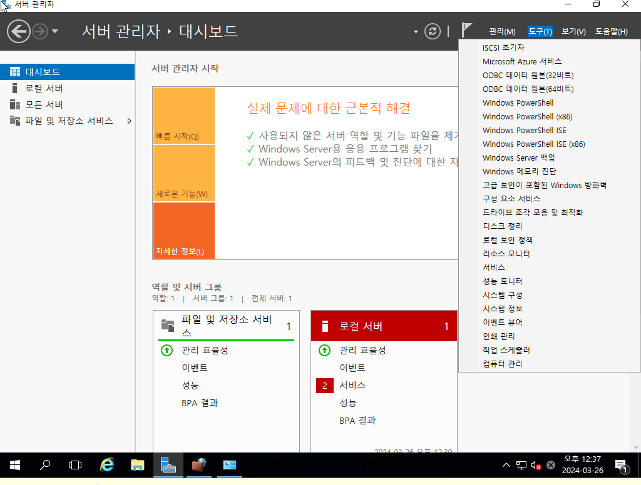Click the 새로운 기능(W) tile
The width and height of the screenshot is (641, 485).
184,173
